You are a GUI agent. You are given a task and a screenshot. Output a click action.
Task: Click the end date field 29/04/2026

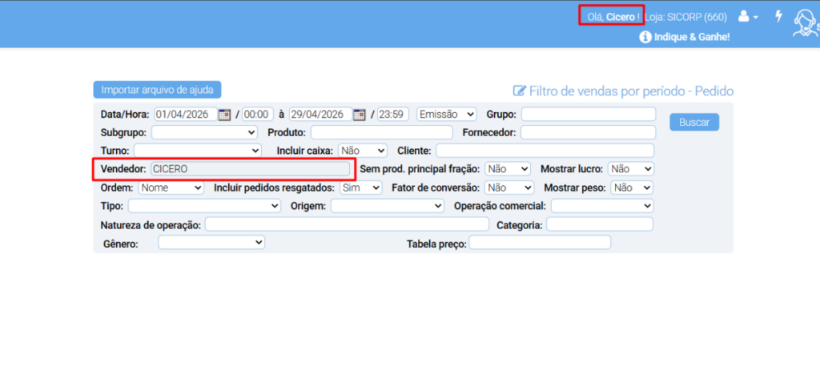[321, 114]
